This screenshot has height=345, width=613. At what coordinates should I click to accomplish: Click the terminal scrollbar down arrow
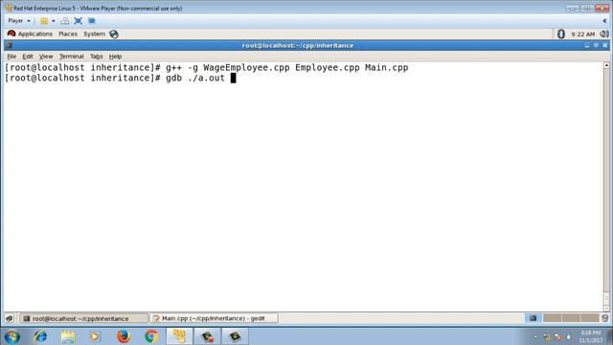[x=606, y=309]
